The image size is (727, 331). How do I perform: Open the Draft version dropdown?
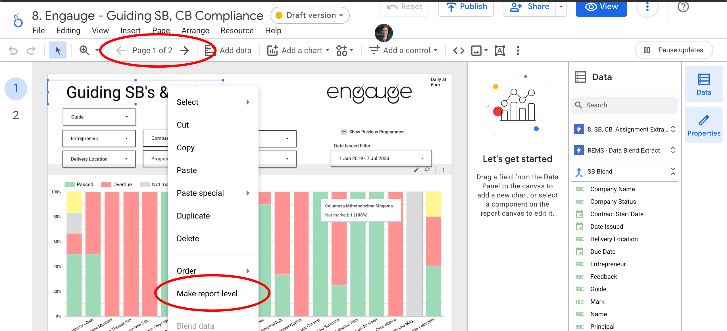coord(310,15)
